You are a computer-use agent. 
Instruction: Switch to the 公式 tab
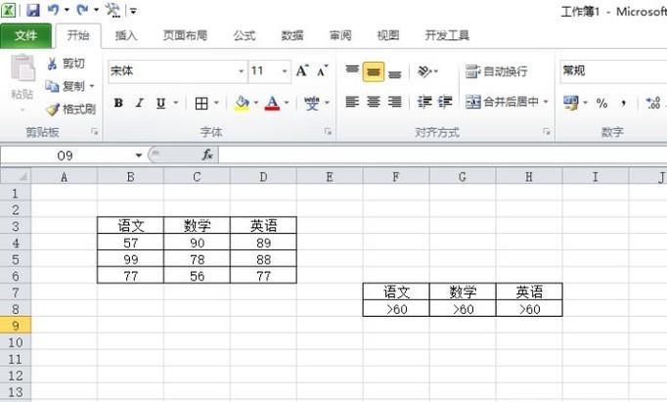click(x=245, y=36)
